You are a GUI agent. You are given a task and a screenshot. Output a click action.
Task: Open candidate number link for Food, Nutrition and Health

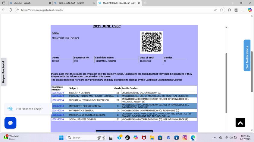tap(58, 96)
